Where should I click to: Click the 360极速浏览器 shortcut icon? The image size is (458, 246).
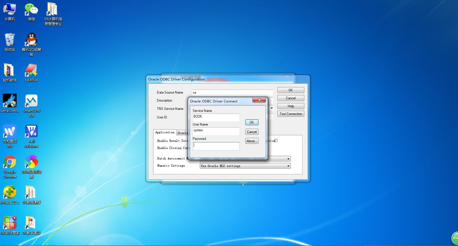tap(31, 167)
